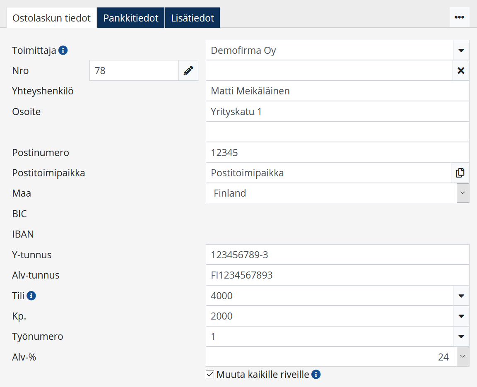Switch to the Pankkitiedot tab
The width and height of the screenshot is (477, 387).
[131, 18]
